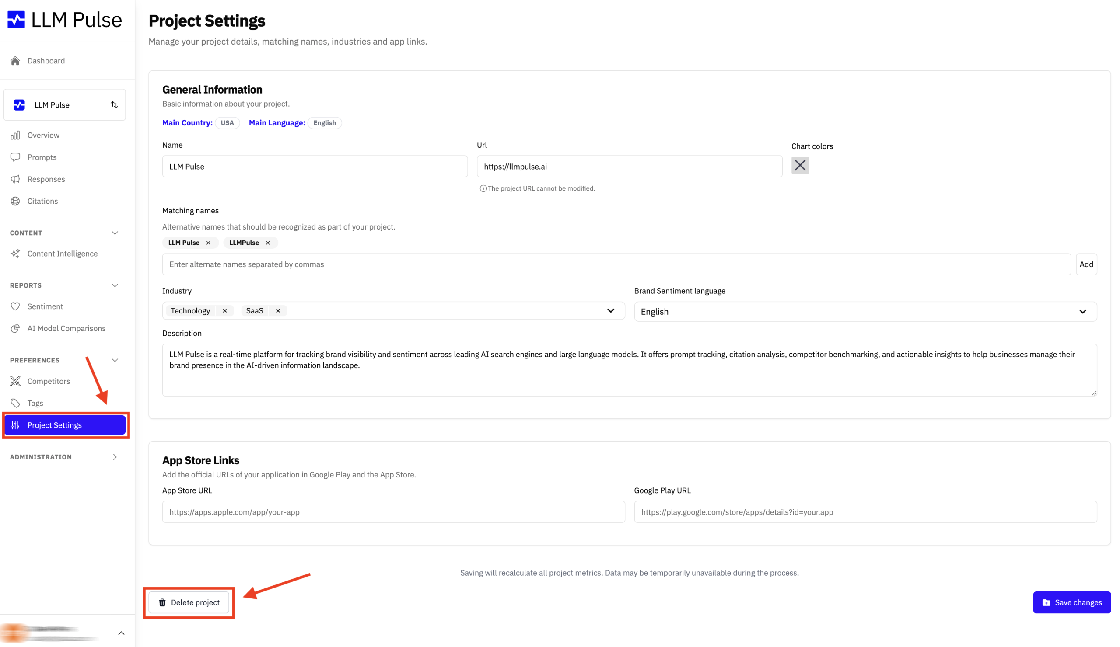The height and width of the screenshot is (647, 1120).
Task: Click the Citations globe icon
Action: pyautogui.click(x=16, y=201)
